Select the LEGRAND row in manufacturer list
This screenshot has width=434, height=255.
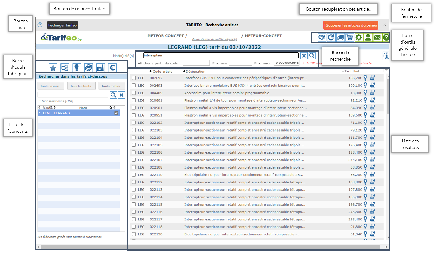[x=78, y=113]
